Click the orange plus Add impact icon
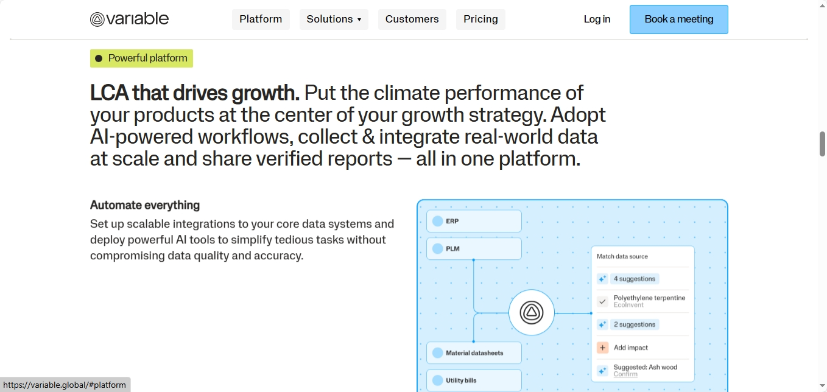This screenshot has height=392, width=827. coord(602,347)
